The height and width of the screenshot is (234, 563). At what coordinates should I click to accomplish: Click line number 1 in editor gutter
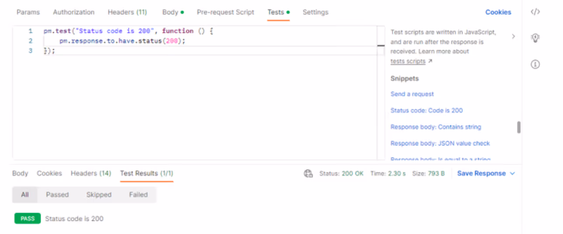[x=30, y=31]
